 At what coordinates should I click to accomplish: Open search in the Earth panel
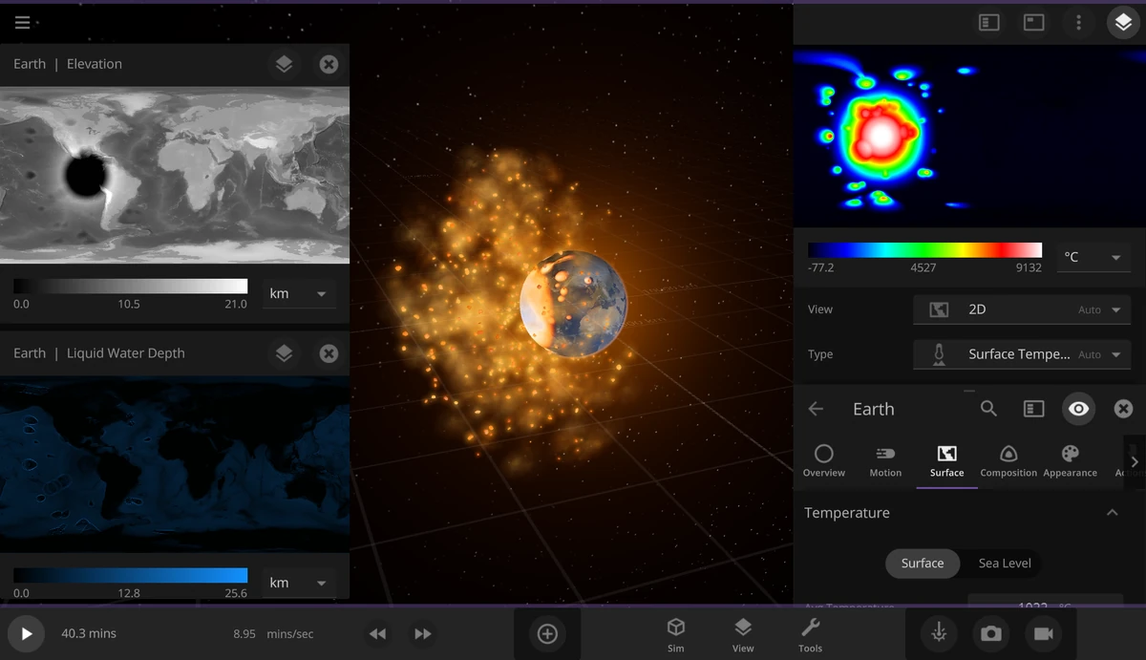(988, 409)
